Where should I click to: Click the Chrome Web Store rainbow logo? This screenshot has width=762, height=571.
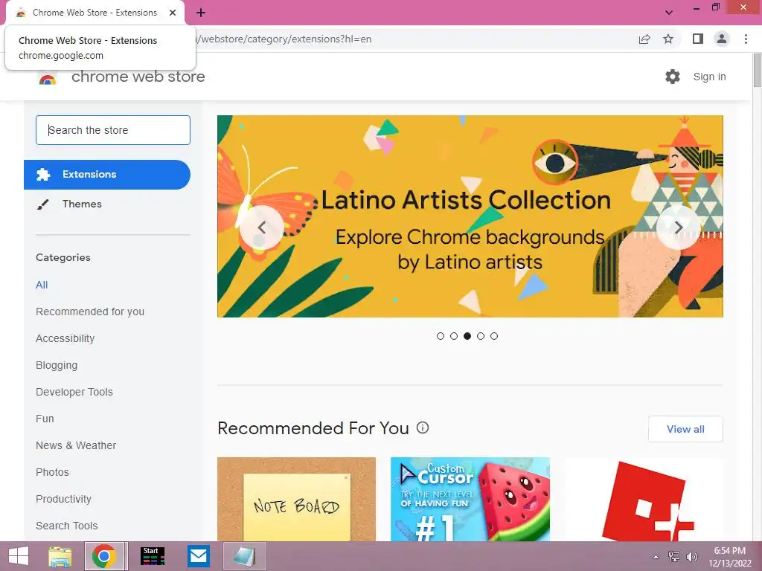point(48,77)
